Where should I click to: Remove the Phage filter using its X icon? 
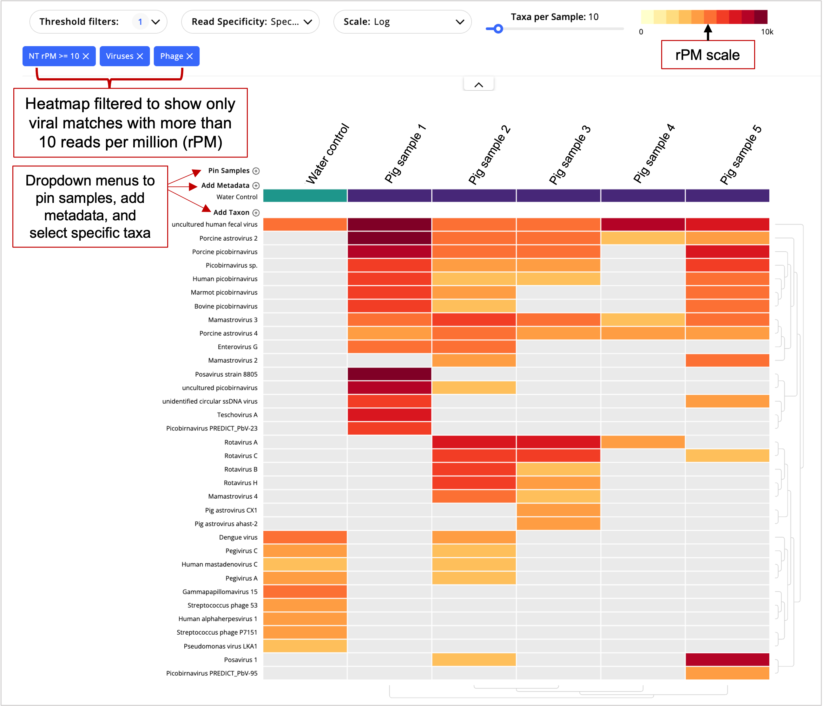pyautogui.click(x=190, y=56)
